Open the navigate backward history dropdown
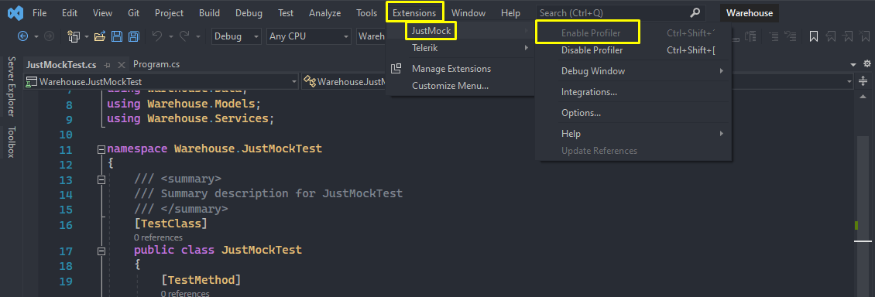The height and width of the screenshot is (297, 875). tap(36, 36)
